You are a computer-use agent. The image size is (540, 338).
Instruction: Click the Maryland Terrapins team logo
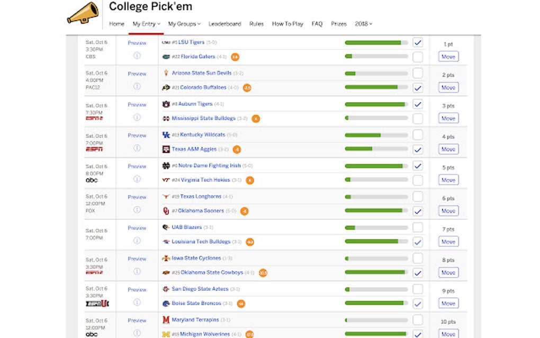click(x=166, y=320)
